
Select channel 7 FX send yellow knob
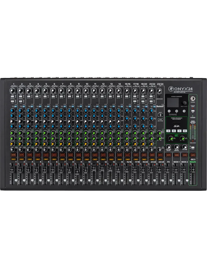coord(61,143)
